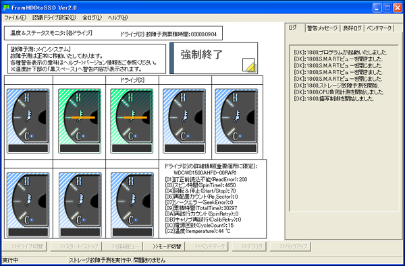Click the last blue gauge in top row
Screen dimensions: 405x266
point(236,121)
